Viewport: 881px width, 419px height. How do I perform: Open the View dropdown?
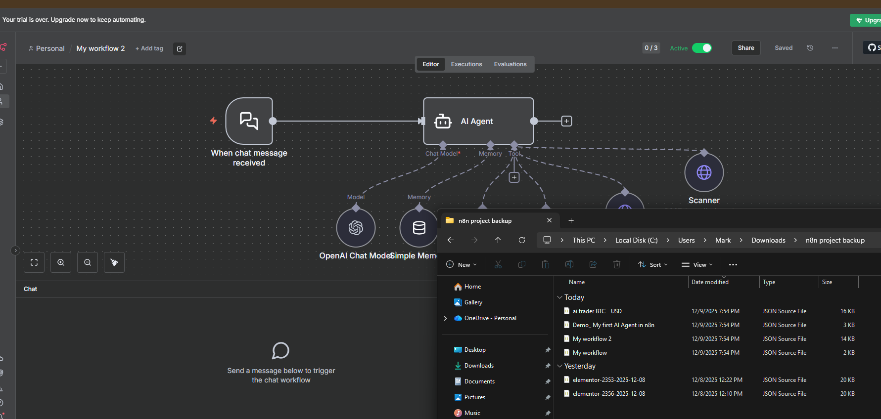(697, 265)
